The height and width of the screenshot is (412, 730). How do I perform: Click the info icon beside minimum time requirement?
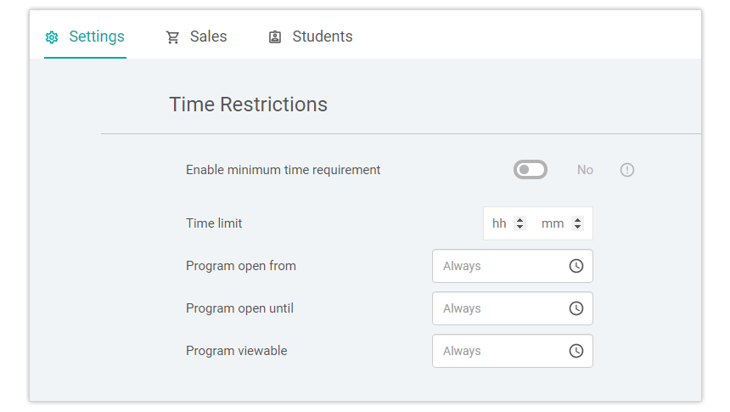627,170
